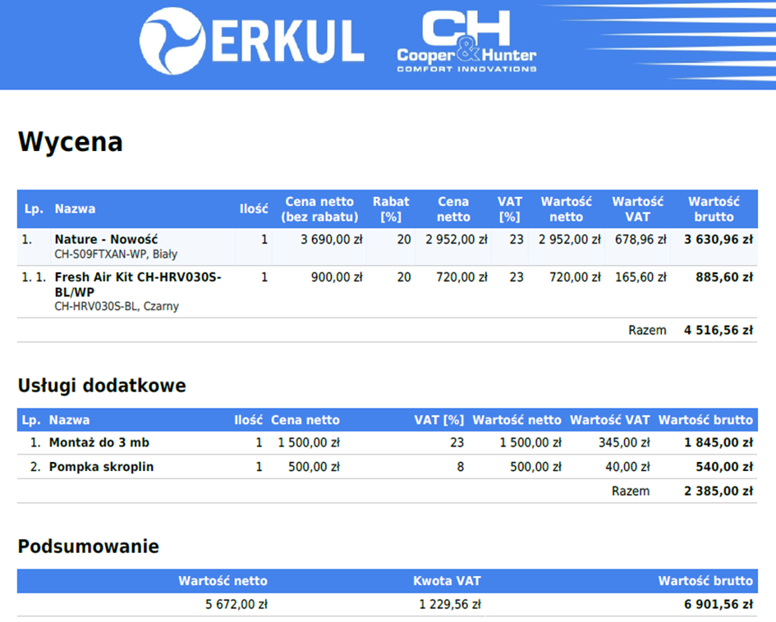Click the Cooper & Hunter CH logo
This screenshot has height=622, width=776.
coord(466,42)
